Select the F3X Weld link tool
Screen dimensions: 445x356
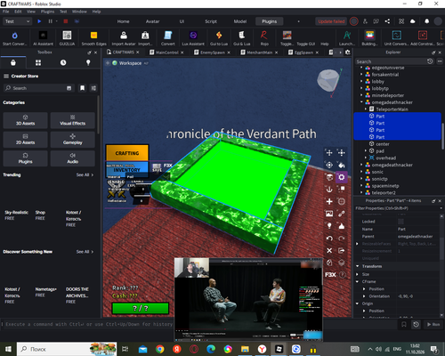[x=342, y=214]
